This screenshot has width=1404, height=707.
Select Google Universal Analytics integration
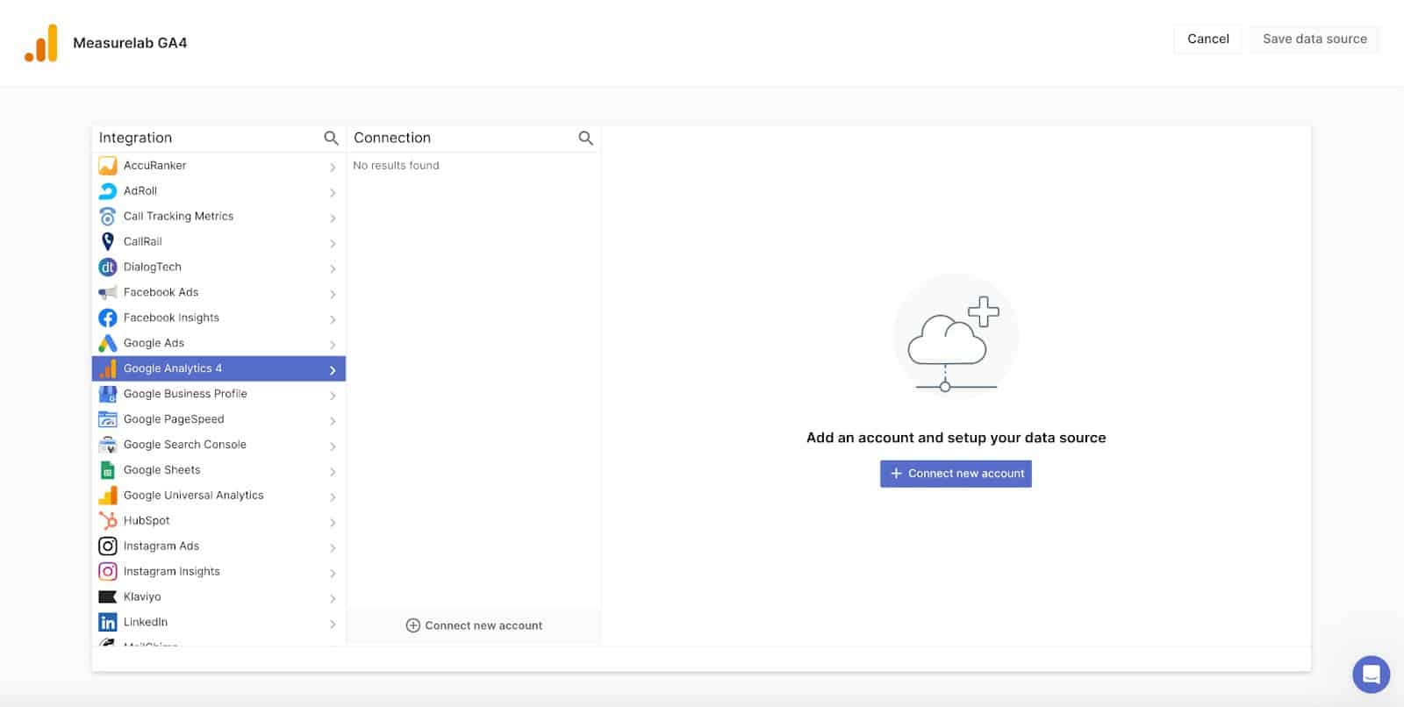pyautogui.click(x=218, y=496)
